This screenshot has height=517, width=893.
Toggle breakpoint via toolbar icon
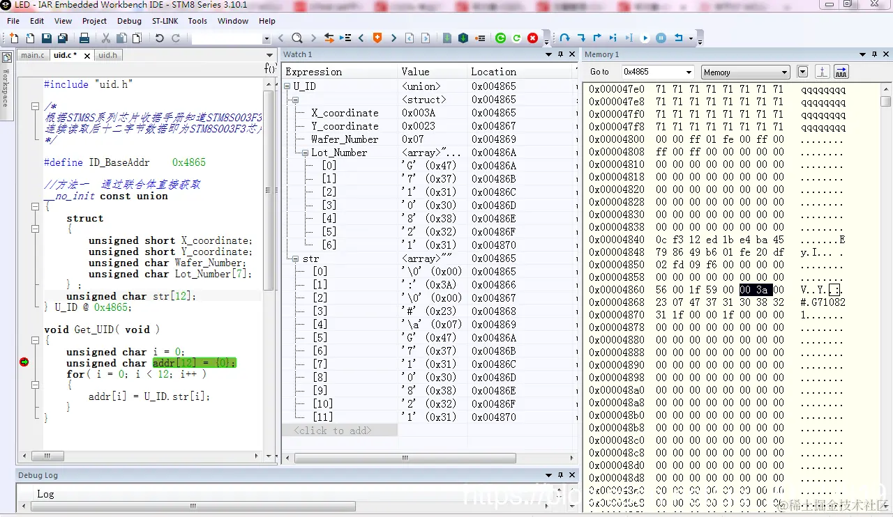[480, 38]
